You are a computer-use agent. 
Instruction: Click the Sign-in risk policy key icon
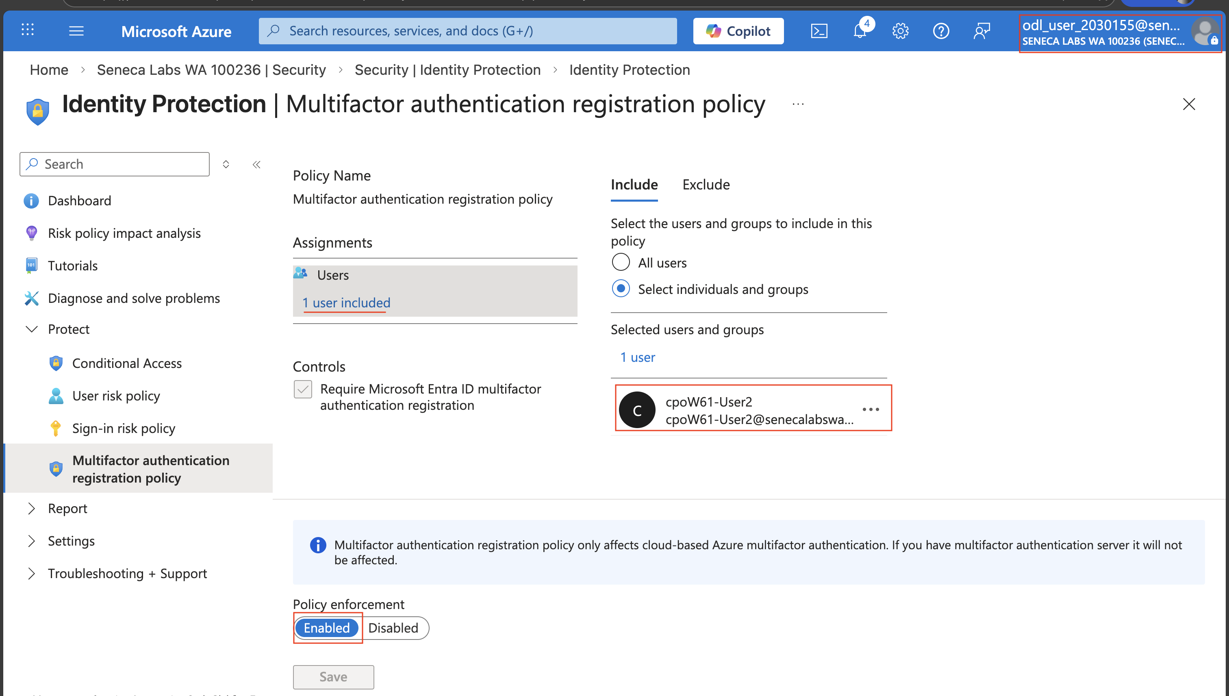point(56,428)
